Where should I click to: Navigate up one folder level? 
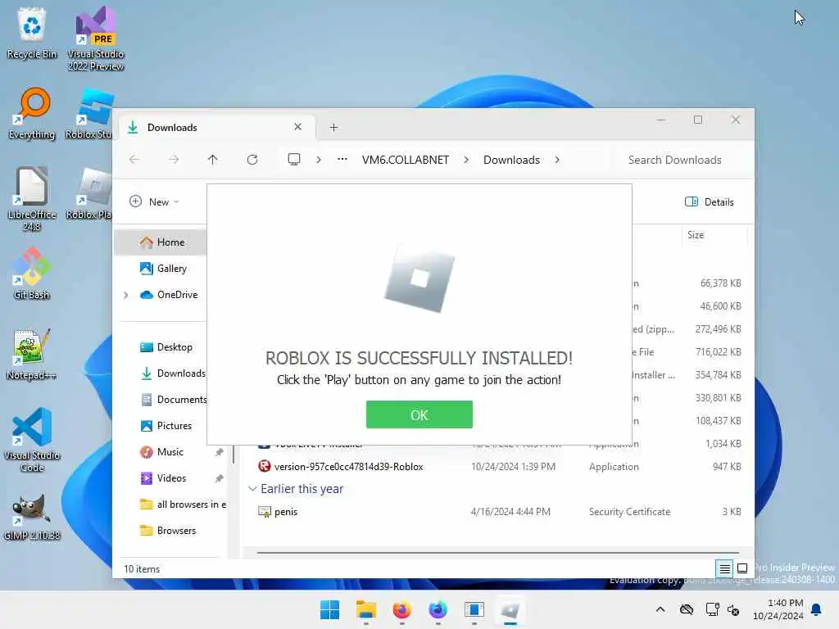point(212,160)
